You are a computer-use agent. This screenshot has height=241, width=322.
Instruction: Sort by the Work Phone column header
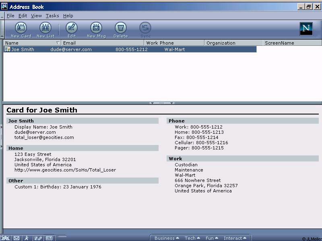[x=174, y=43]
